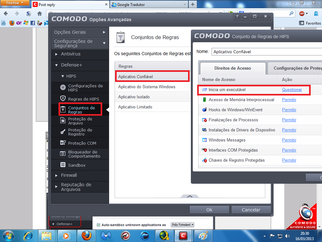
Task: Toggle Auto-sandbox unknown applications checkbox
Action: (98, 225)
